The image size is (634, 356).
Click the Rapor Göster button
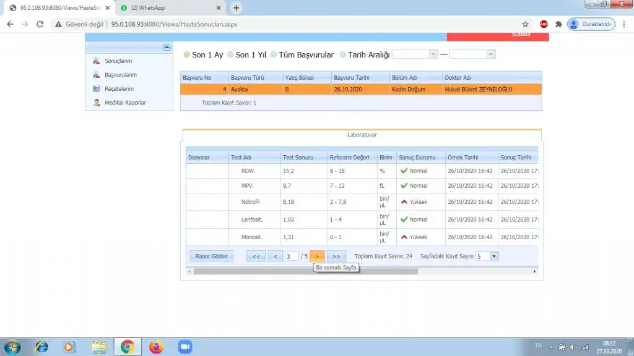(x=211, y=256)
